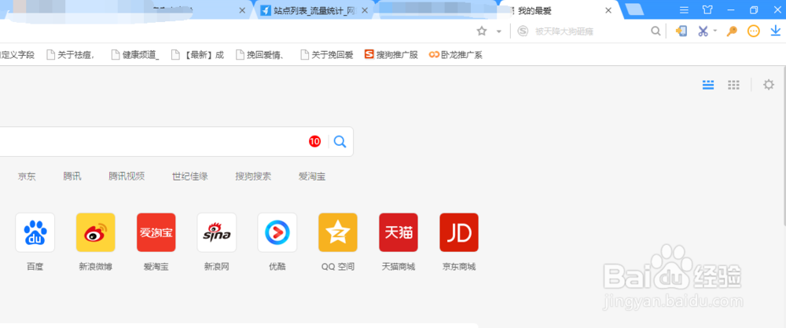The image size is (786, 328).
Task: Select the scissors screenshot tool
Action: click(703, 31)
